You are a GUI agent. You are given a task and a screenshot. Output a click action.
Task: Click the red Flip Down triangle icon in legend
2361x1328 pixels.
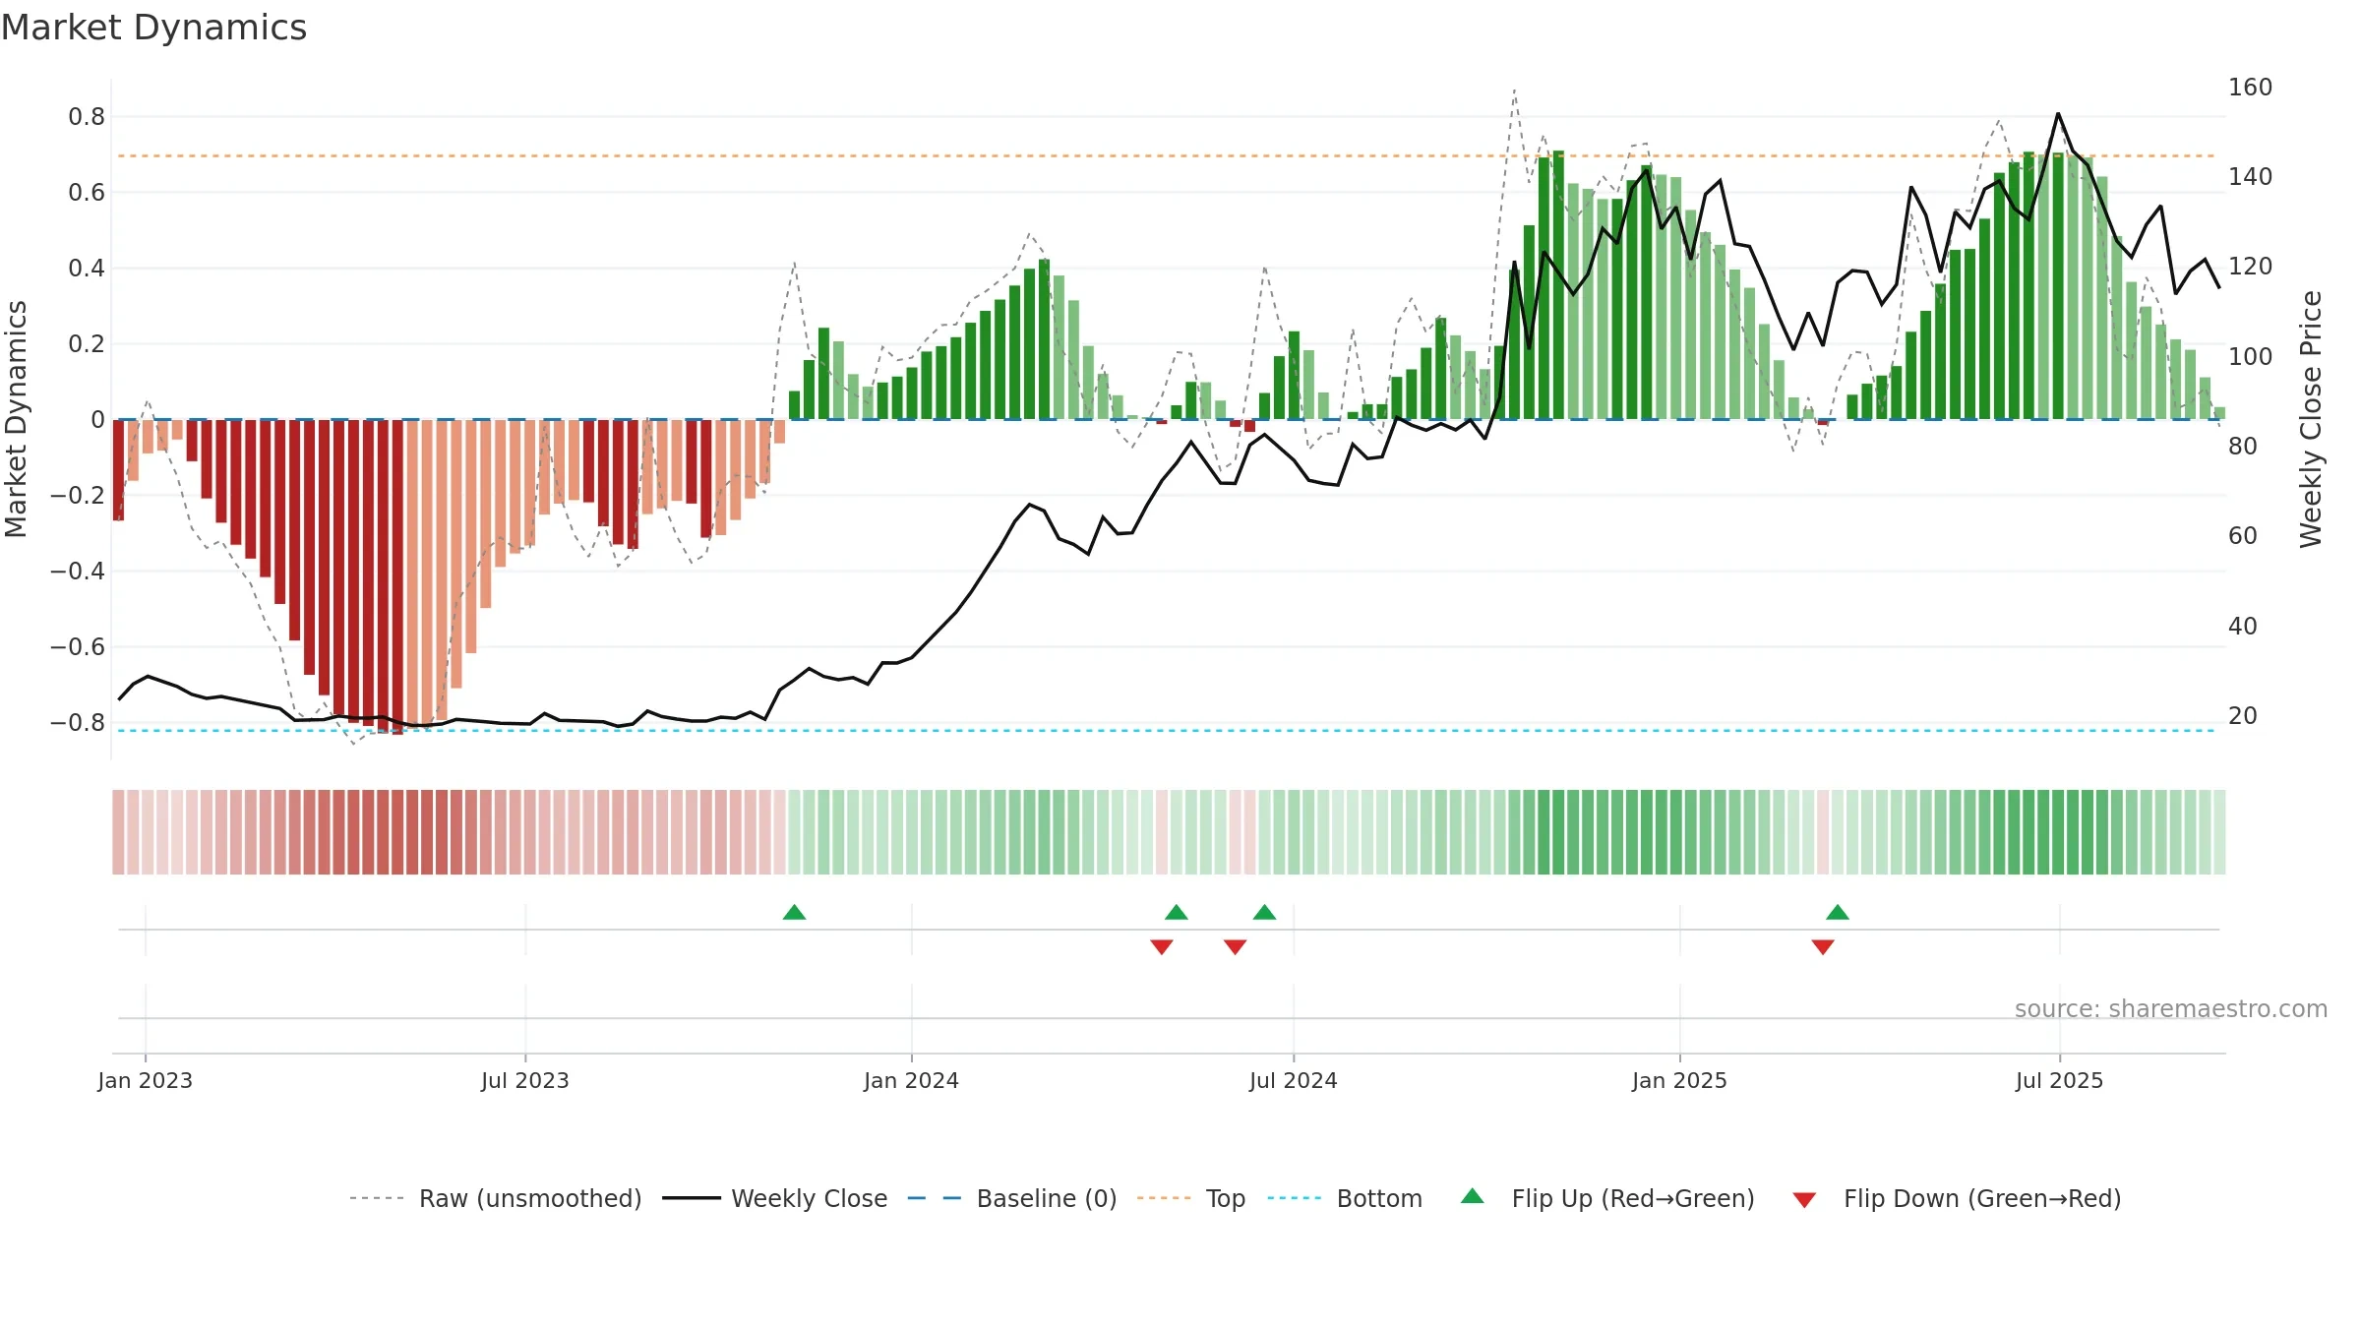click(x=1804, y=1200)
